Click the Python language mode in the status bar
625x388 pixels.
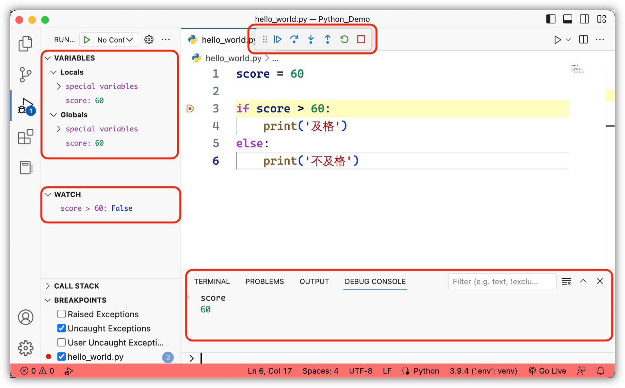tap(426, 371)
